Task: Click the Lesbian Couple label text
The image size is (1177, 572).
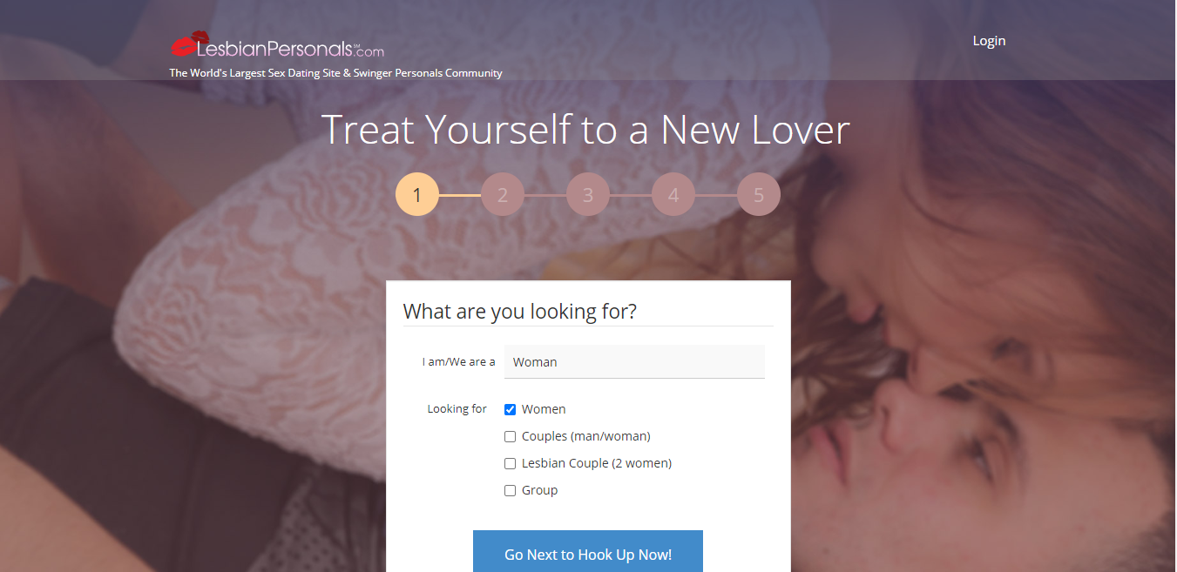Action: [597, 463]
